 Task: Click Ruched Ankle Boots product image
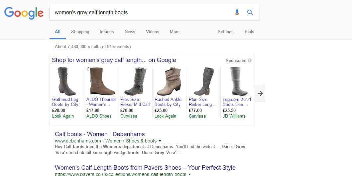tap(169, 81)
